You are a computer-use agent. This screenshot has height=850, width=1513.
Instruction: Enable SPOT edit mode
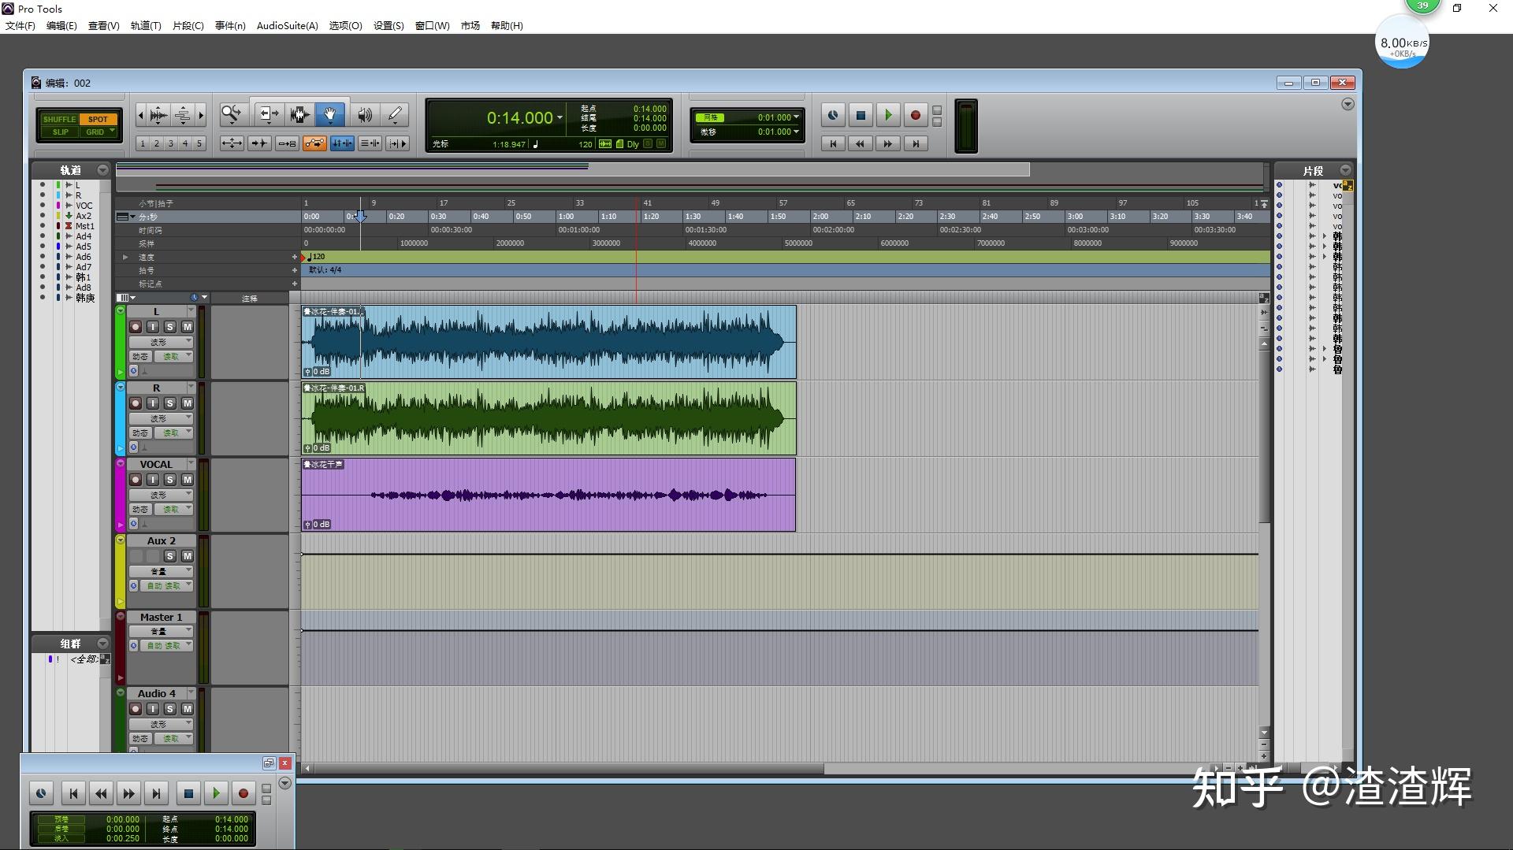tap(98, 119)
